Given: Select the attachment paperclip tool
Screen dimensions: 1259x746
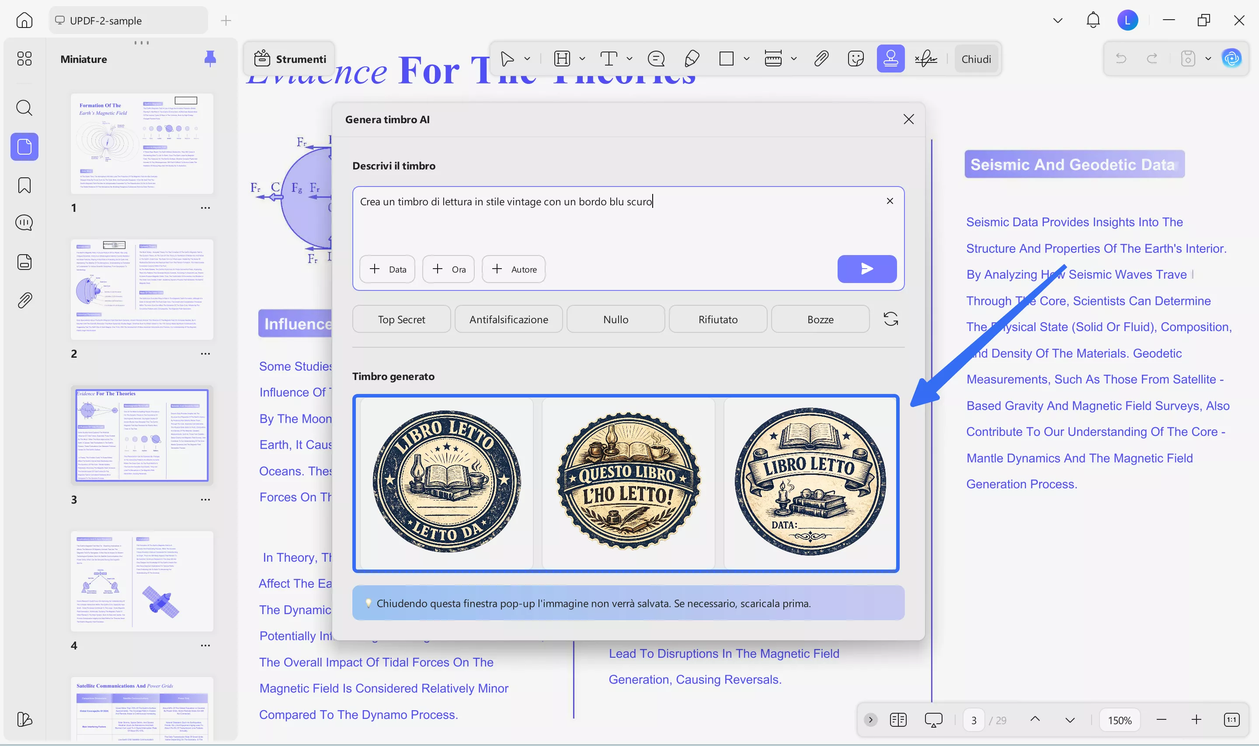Looking at the screenshot, I should pos(821,59).
